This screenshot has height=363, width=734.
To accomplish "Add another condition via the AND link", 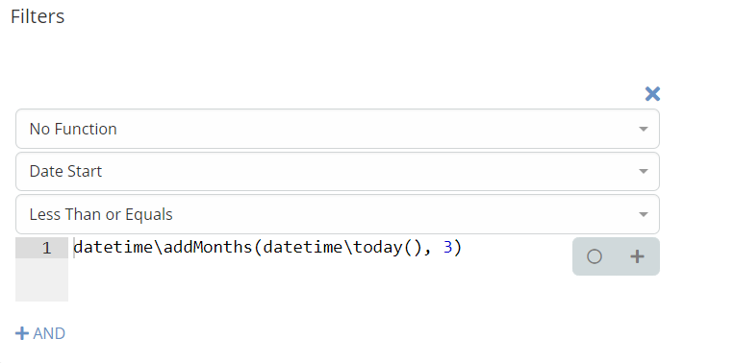I will 40,333.
